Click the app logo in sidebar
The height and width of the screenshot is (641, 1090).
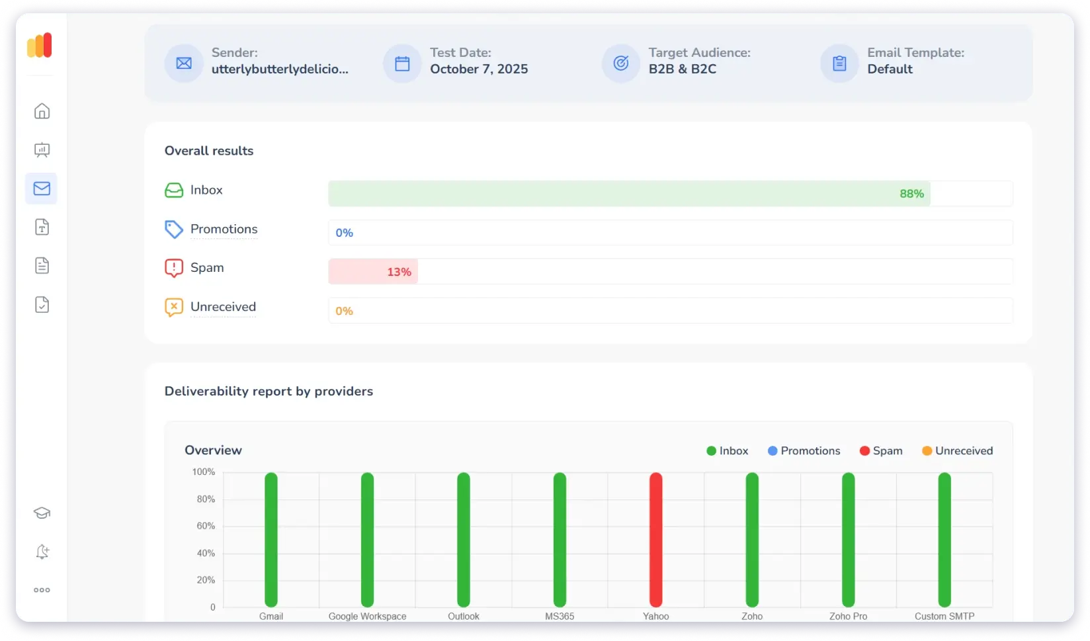(x=40, y=46)
